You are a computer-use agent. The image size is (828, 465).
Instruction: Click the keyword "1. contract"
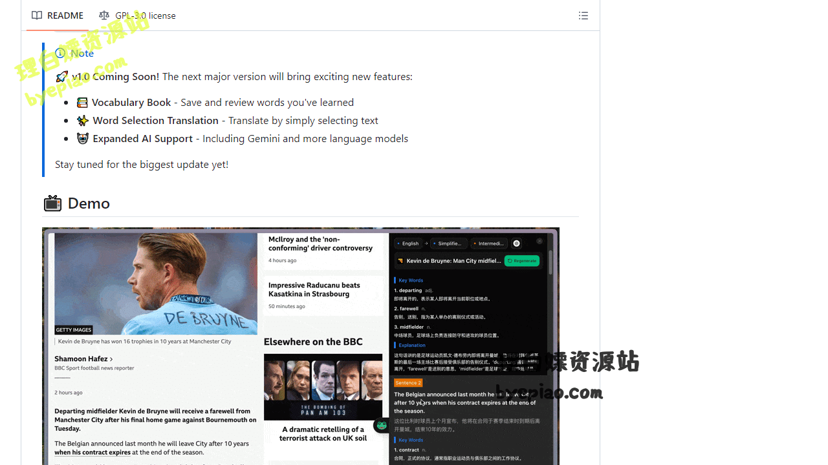406,449
